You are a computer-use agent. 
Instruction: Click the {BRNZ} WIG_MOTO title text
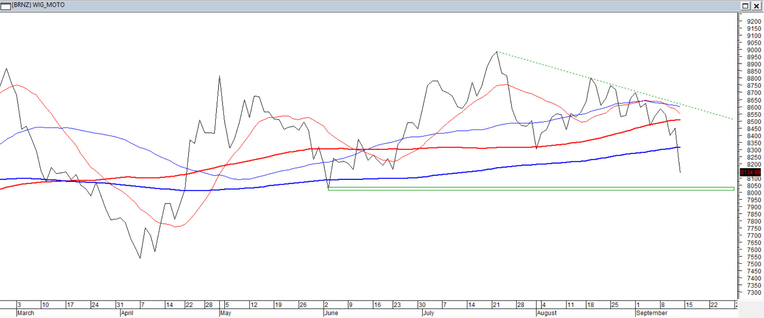(38, 5)
